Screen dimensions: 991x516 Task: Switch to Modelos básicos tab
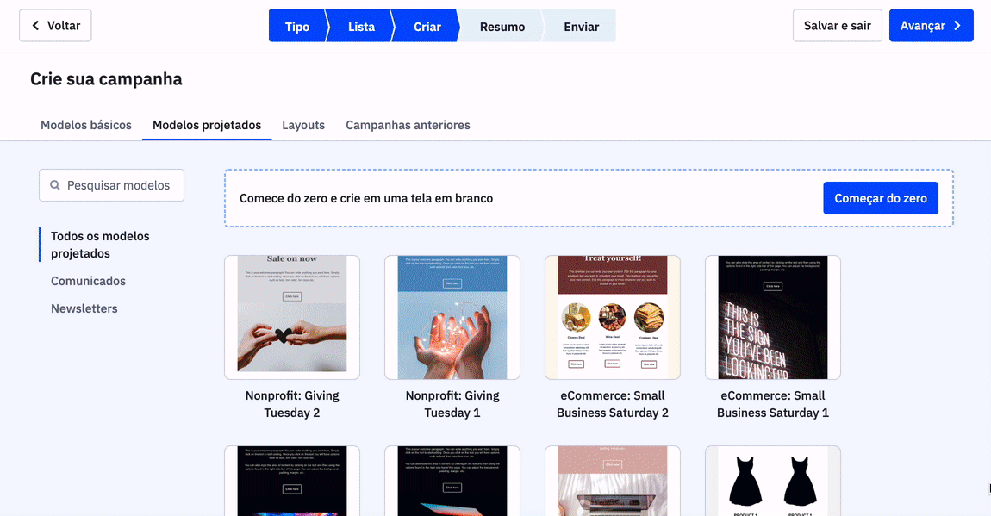pos(86,125)
